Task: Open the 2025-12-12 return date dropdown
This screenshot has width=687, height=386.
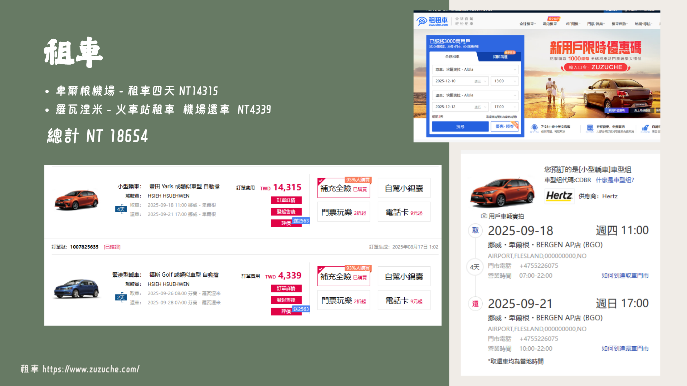Action: 460,107
